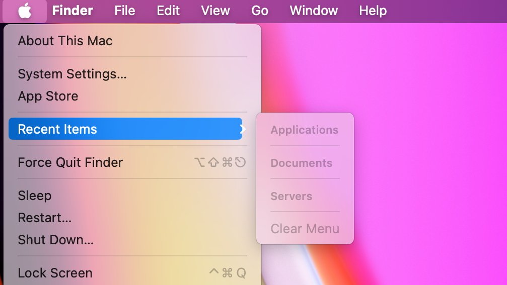The height and width of the screenshot is (285, 507).
Task: Choose Force Quit Finder
Action: pos(70,162)
